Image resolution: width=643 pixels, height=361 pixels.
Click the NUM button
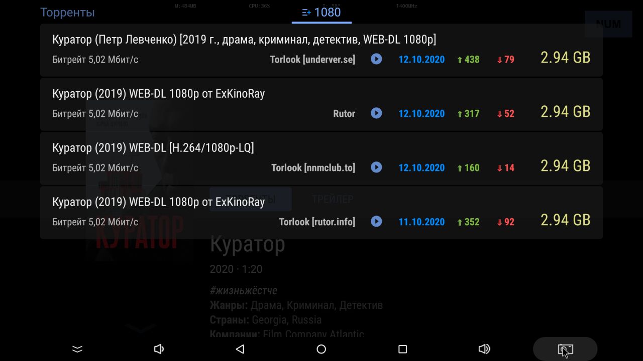coord(608,24)
